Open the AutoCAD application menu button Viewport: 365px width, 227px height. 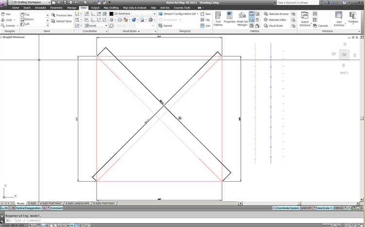pyautogui.click(x=3, y=3)
